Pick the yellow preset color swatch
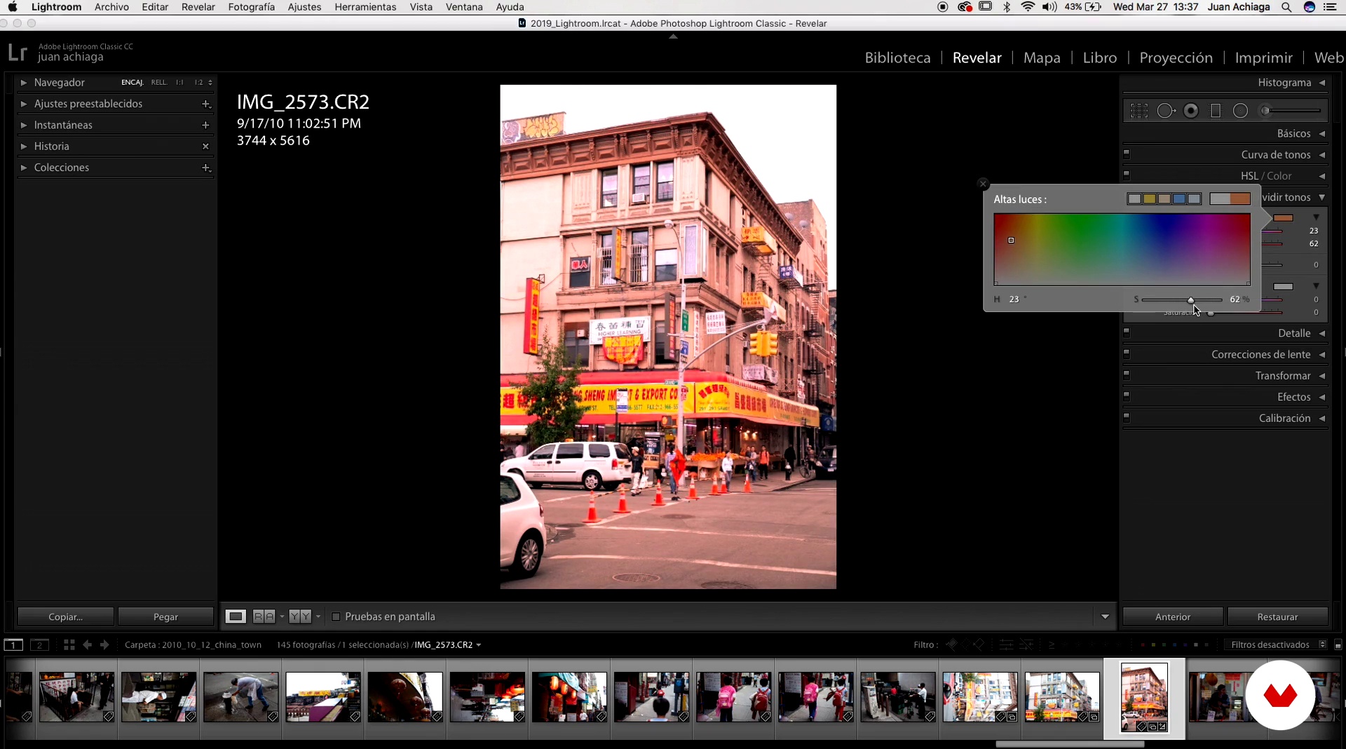 (x=1150, y=199)
